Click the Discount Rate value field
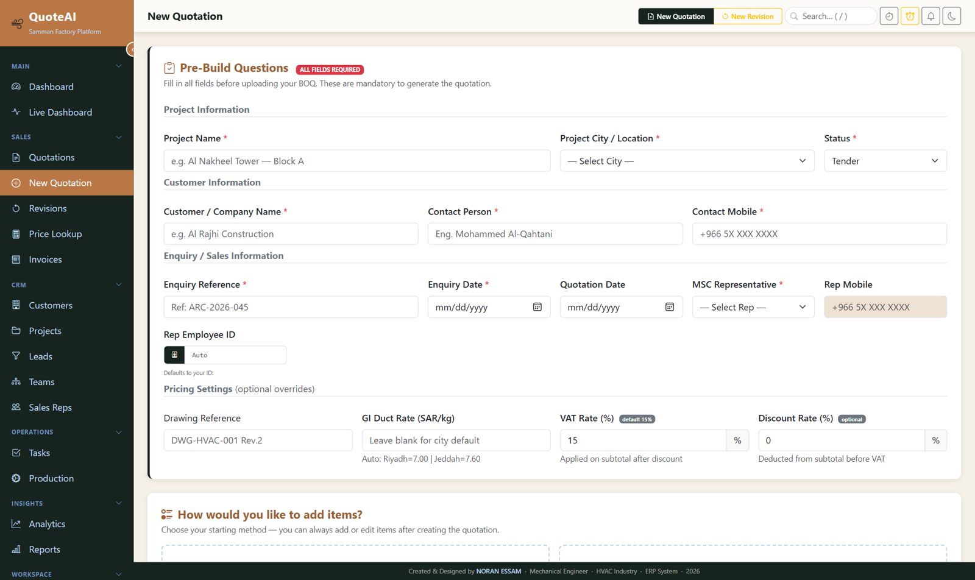This screenshot has width=975, height=580. (x=841, y=440)
